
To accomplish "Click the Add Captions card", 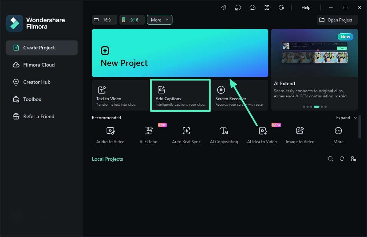I will tap(180, 95).
